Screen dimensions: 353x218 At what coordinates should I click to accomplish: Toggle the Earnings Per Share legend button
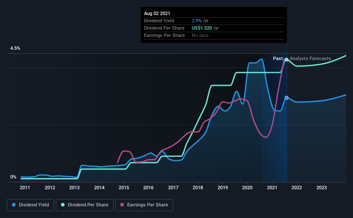point(144,205)
